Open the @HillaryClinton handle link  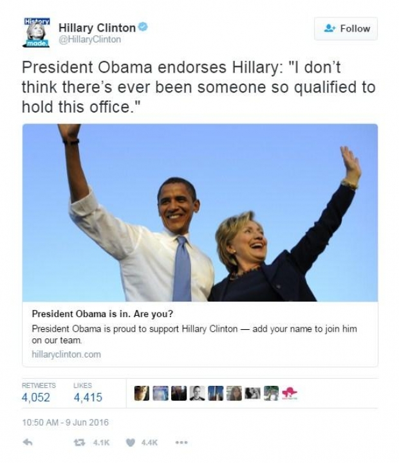(x=90, y=39)
